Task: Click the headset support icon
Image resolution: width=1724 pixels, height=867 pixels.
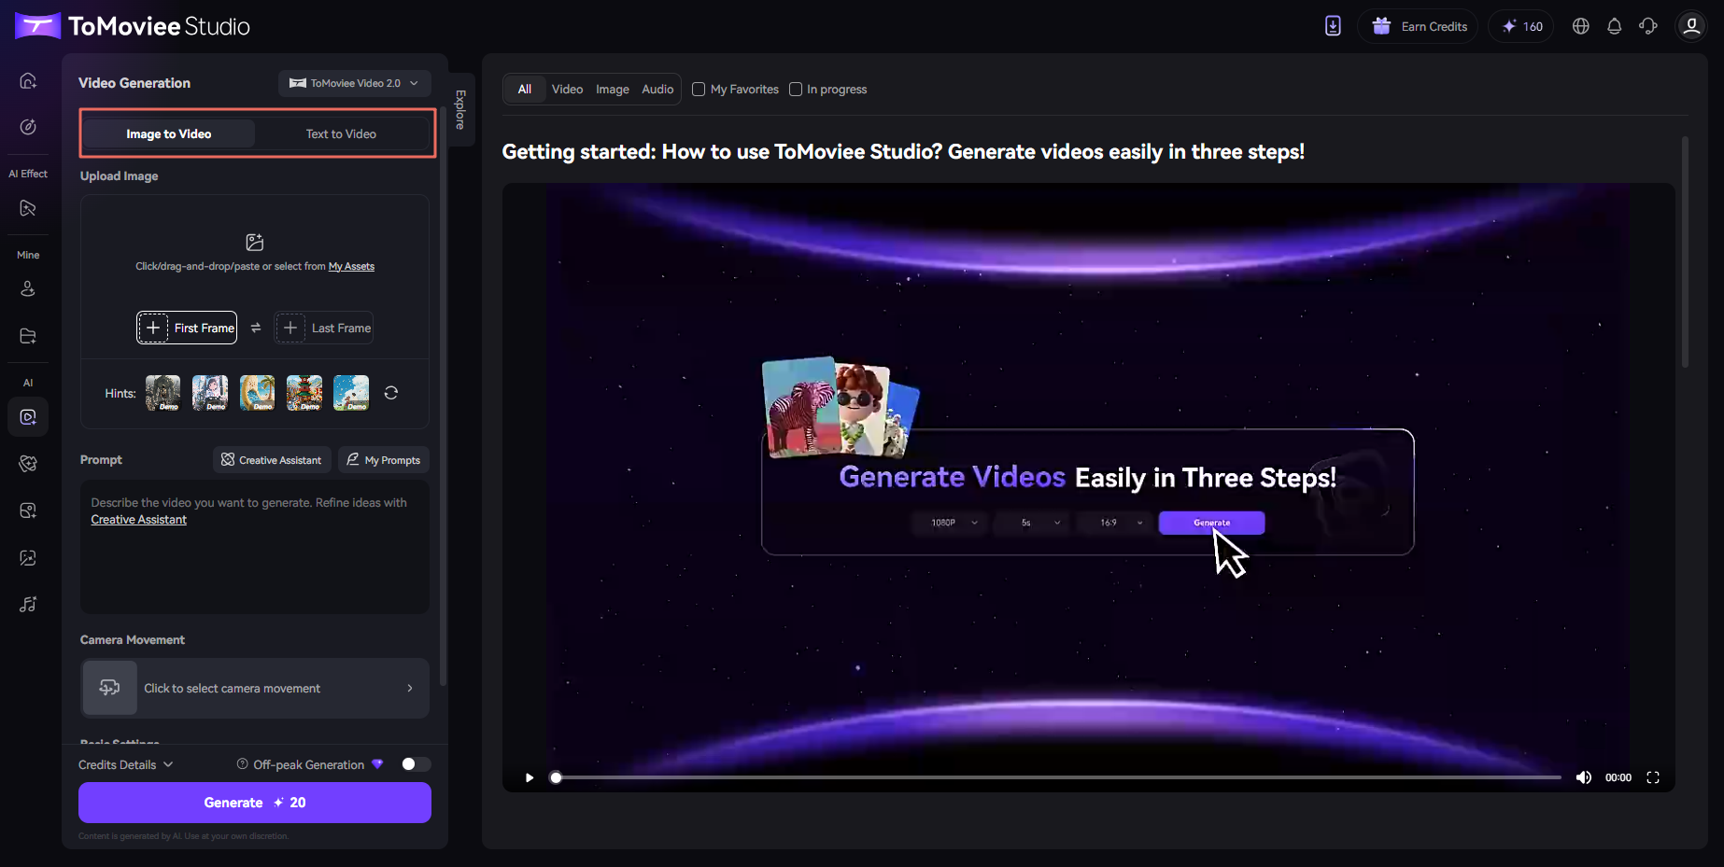Action: coord(1649,26)
